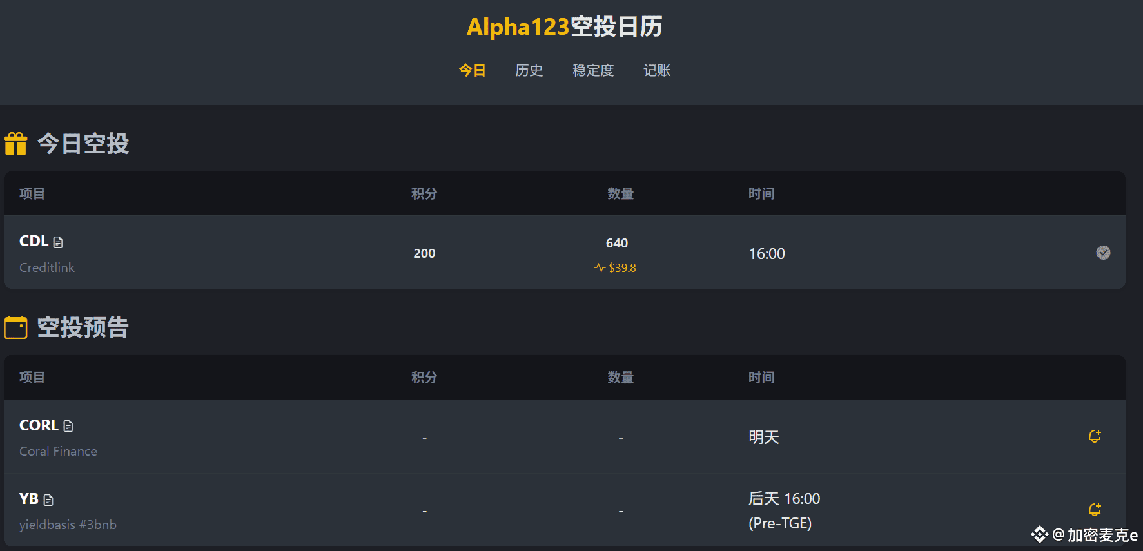Click the $39.8 price value

coord(622,267)
